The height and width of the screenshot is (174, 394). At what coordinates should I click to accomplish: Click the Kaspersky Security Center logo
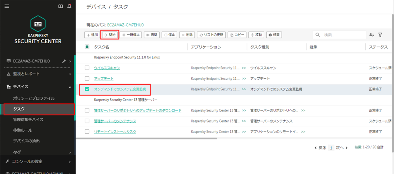[x=38, y=29]
